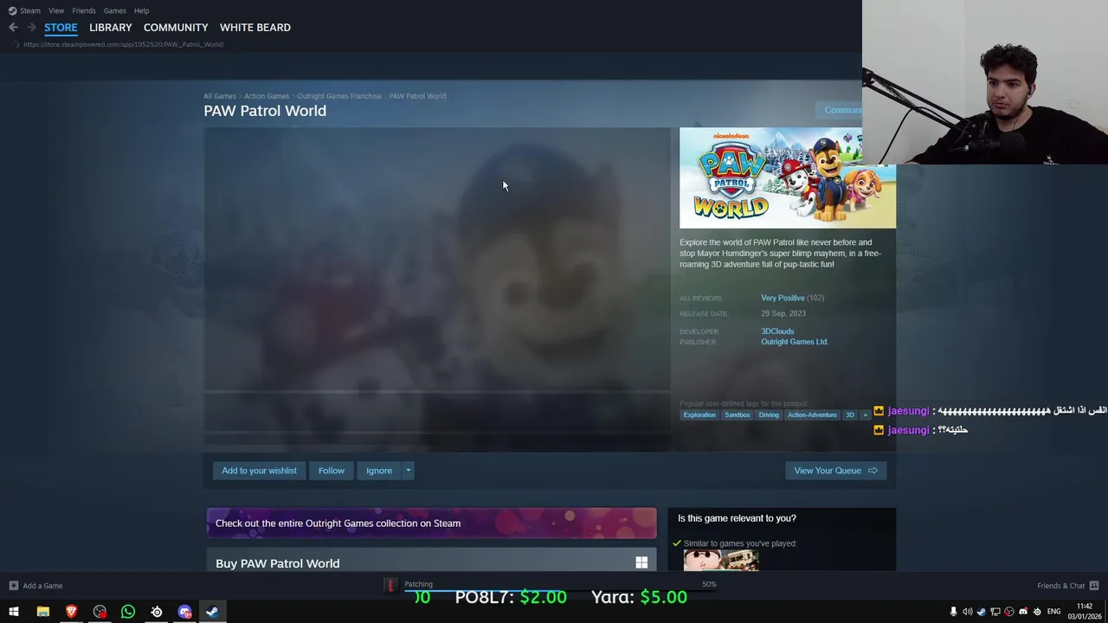The image size is (1108, 623).
Task: Open the Outright Games Franchise breadcrumb
Action: pos(339,96)
